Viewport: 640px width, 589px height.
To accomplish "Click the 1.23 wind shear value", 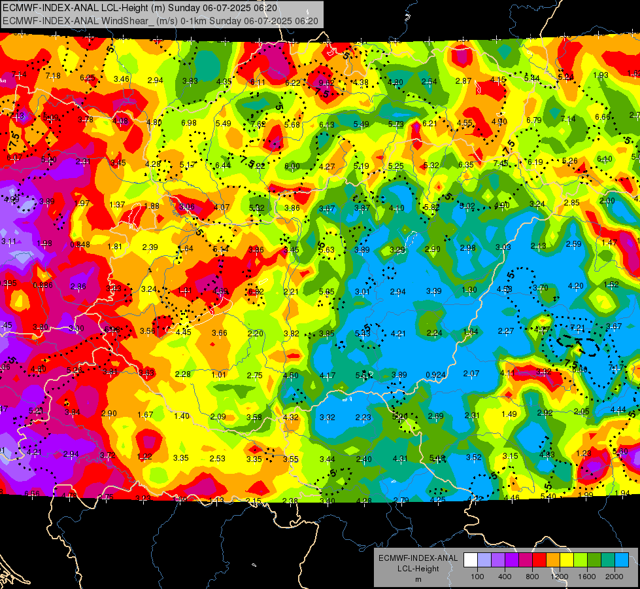I will coord(584,454).
